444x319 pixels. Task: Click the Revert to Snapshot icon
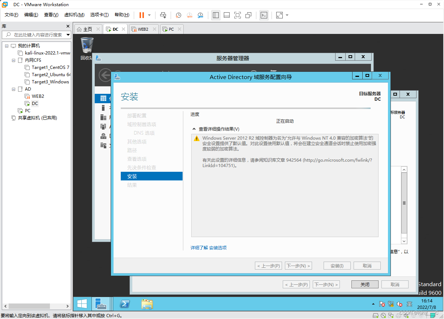point(189,15)
